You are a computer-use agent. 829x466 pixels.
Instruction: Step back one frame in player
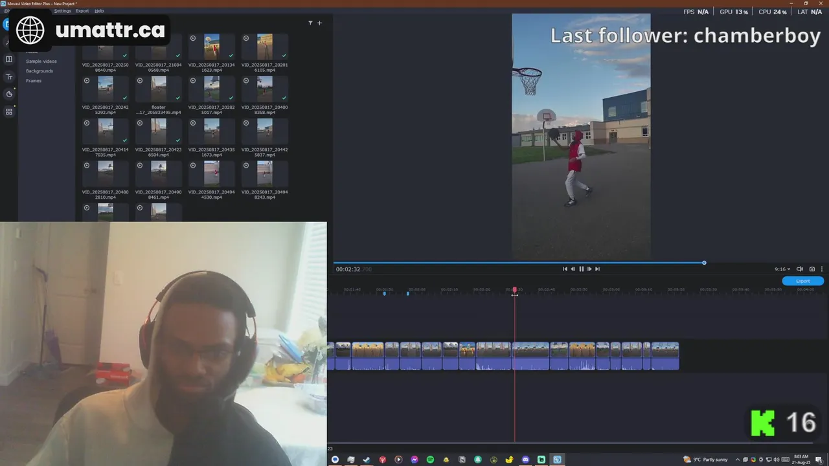(x=573, y=269)
